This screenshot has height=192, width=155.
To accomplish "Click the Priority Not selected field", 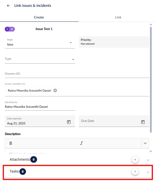I will point(114,42).
